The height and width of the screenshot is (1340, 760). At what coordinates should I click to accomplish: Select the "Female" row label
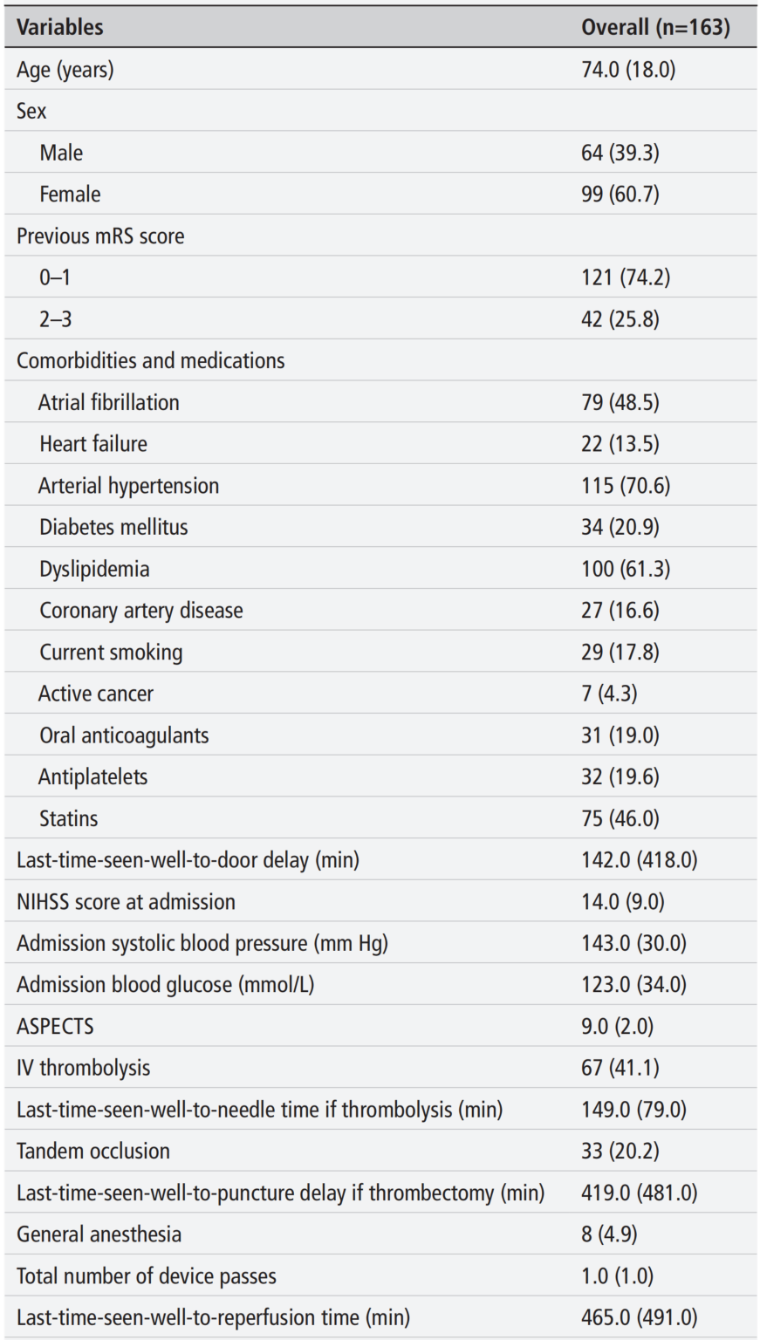coord(70,194)
